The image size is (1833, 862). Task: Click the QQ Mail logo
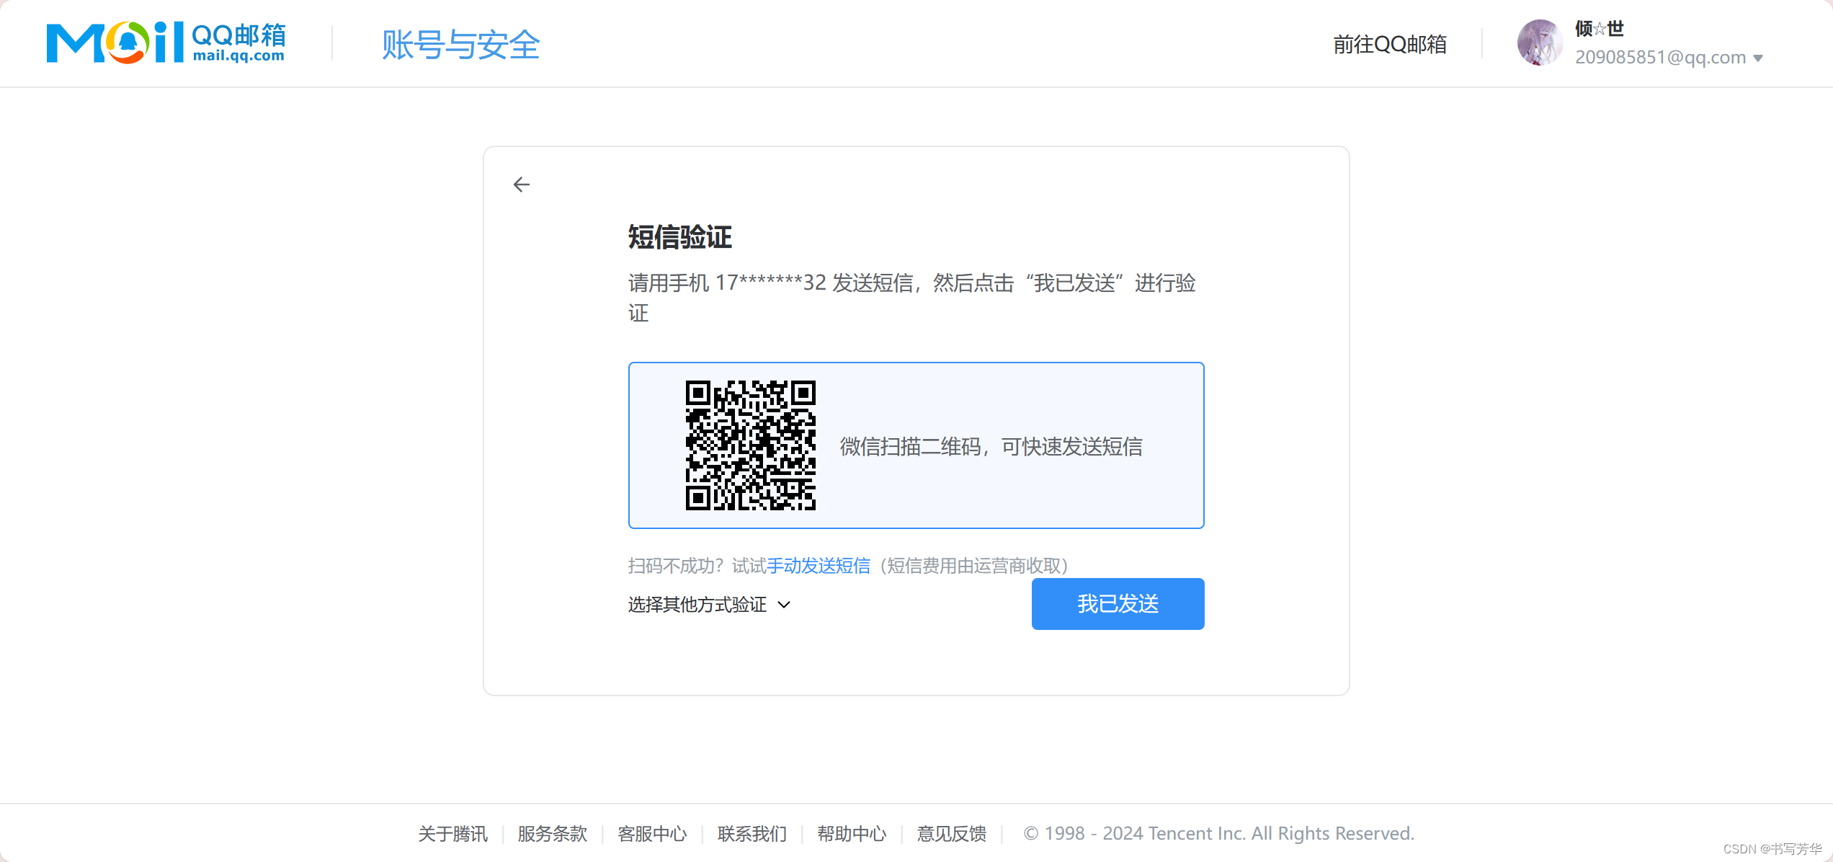coord(166,43)
